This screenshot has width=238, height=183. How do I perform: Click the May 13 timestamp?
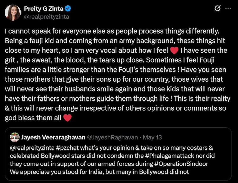152,137
